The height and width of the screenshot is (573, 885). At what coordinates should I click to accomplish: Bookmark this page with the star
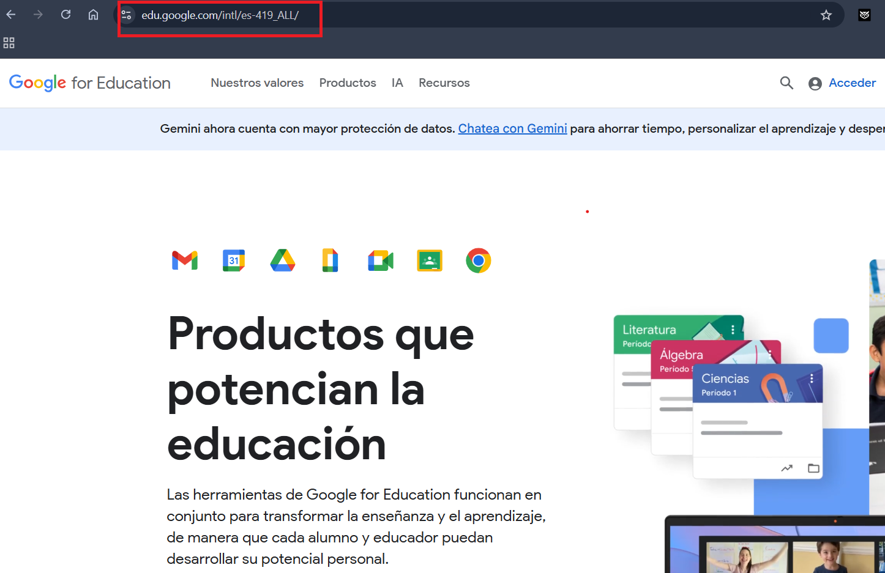[826, 15]
